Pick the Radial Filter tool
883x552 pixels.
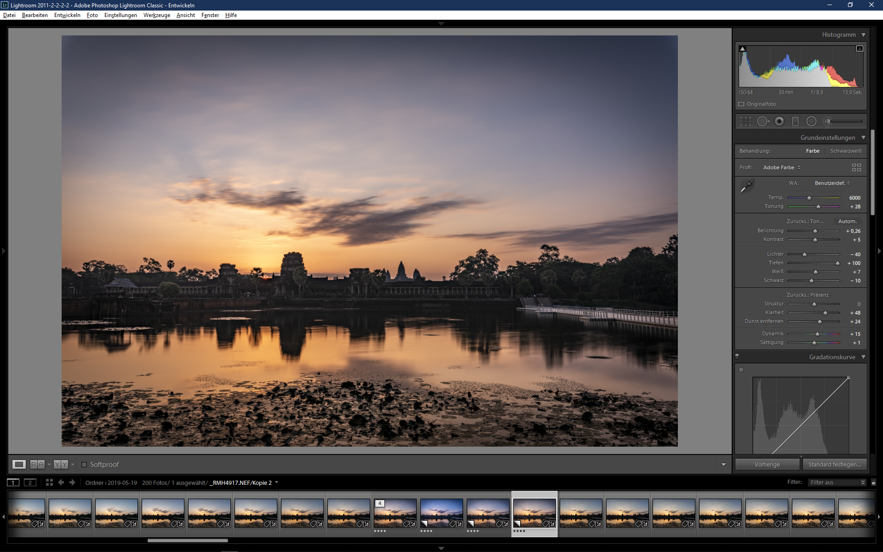tap(811, 121)
